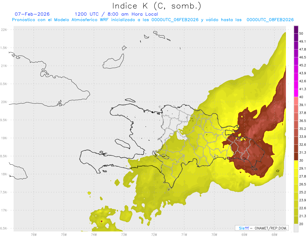Click the colorbar value "29.1"

[303, 168]
